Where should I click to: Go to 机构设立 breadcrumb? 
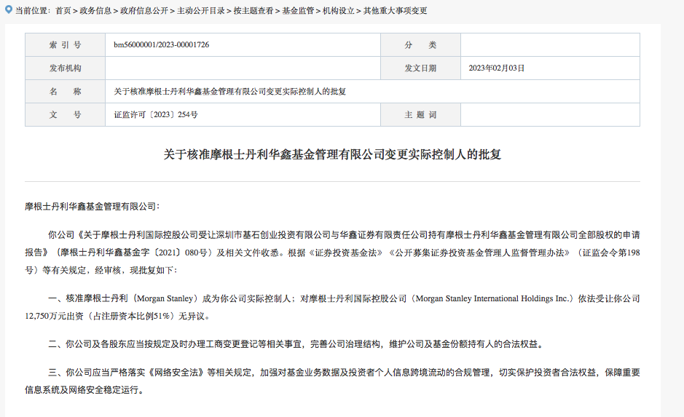point(338,10)
